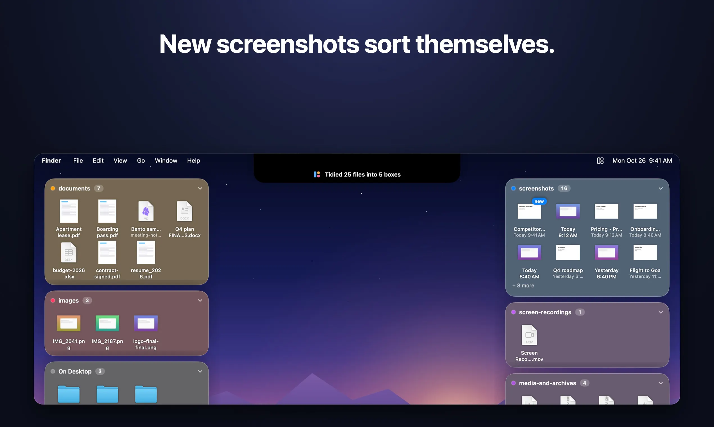This screenshot has height=427, width=714.
Task: Open the File menu
Action: pos(78,161)
